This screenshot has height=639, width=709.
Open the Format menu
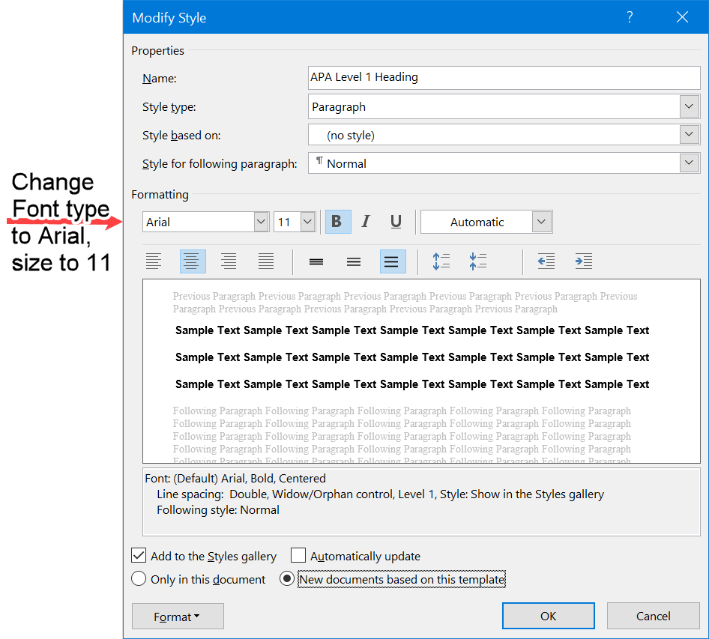coord(178,615)
